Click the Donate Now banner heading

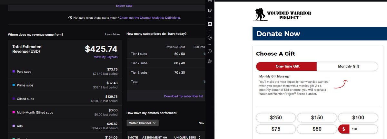(278, 34)
